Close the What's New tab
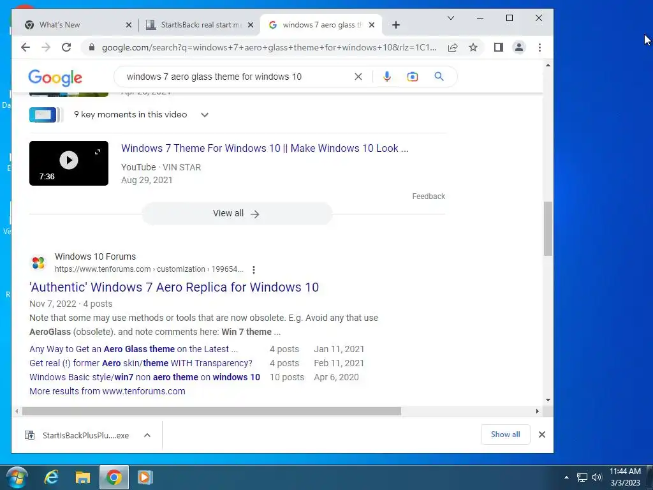Screen dimensions: 653x490 tap(129, 25)
